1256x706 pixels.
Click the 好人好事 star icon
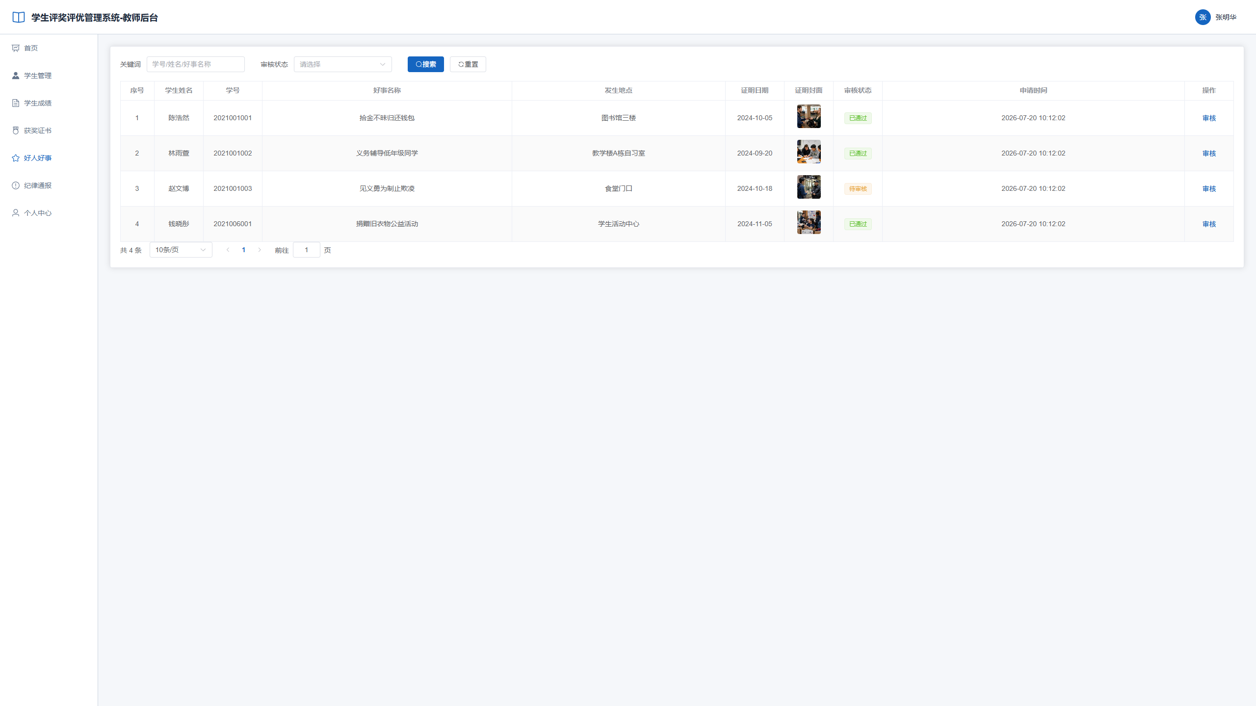click(x=16, y=158)
